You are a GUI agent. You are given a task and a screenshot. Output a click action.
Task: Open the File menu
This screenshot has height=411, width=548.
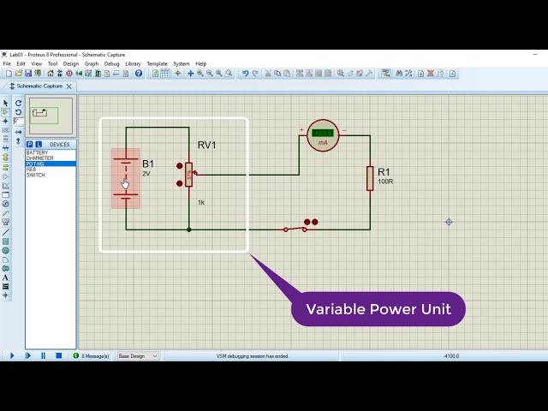(7, 63)
